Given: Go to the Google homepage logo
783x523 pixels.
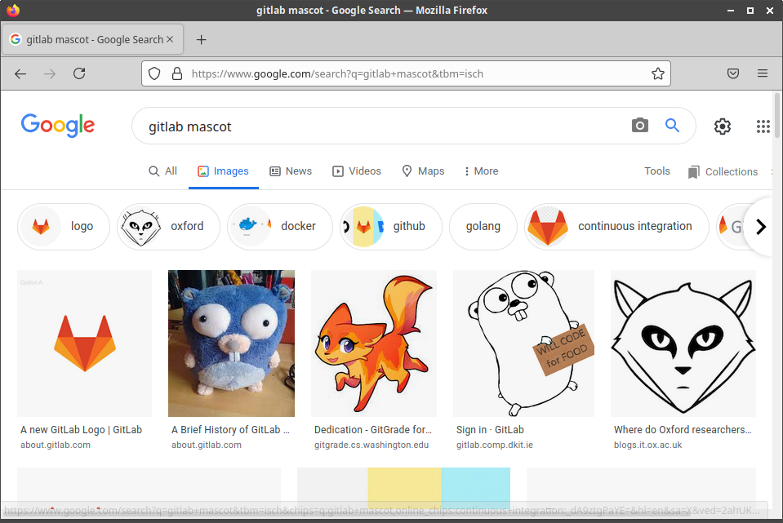Looking at the screenshot, I should tap(57, 125).
